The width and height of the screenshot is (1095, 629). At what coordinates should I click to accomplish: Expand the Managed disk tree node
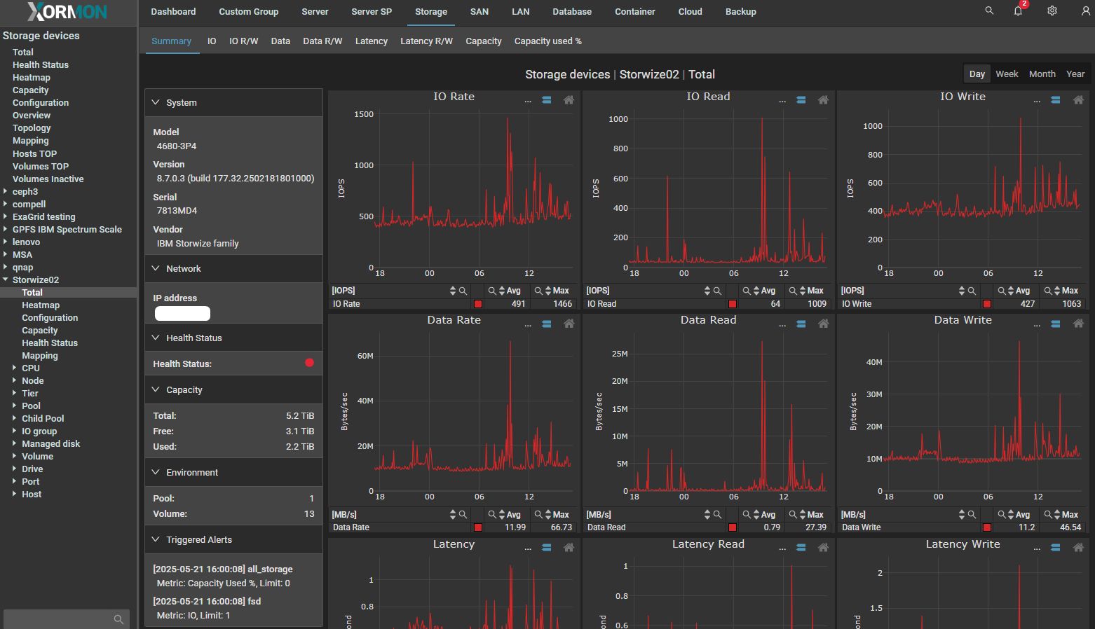[x=15, y=443]
